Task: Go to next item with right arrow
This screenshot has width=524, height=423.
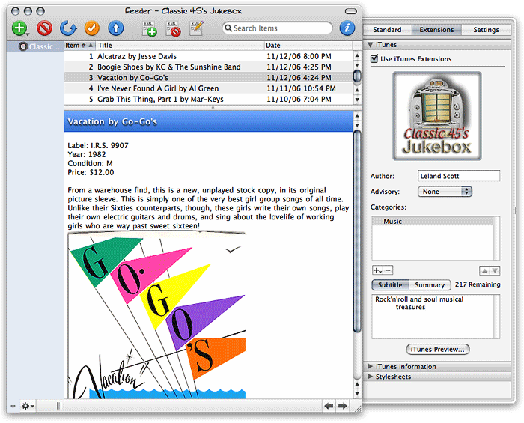Action: point(342,406)
